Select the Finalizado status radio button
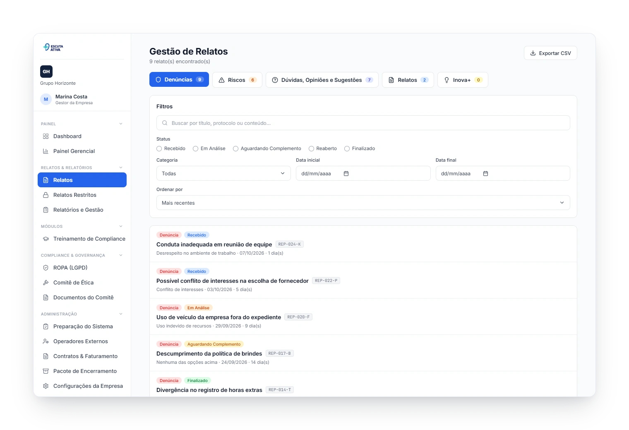Viewport: 629px width, 430px height. tap(347, 149)
